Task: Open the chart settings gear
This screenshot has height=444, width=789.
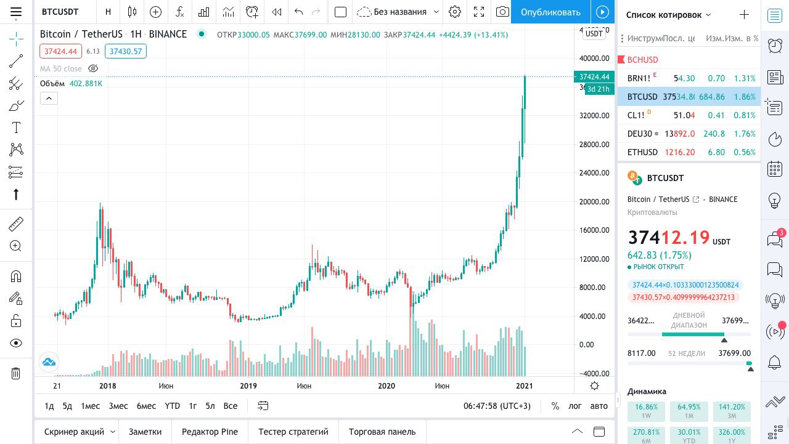Action: (x=455, y=12)
